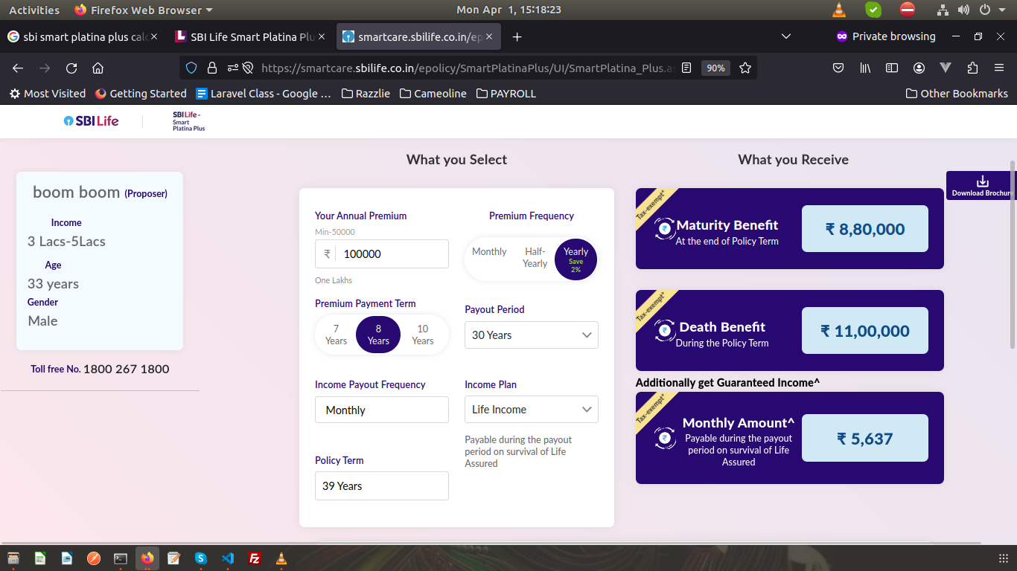Launch Visual Studio Code from the taskbar
This screenshot has width=1017, height=571.
coord(227,558)
